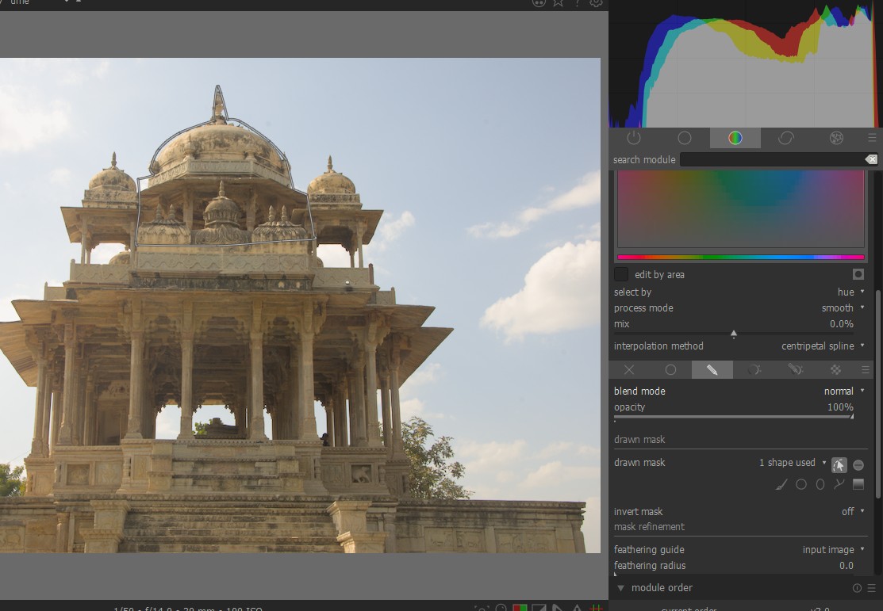The image size is (883, 611).
Task: Adjust the mix slider
Action: (x=734, y=333)
